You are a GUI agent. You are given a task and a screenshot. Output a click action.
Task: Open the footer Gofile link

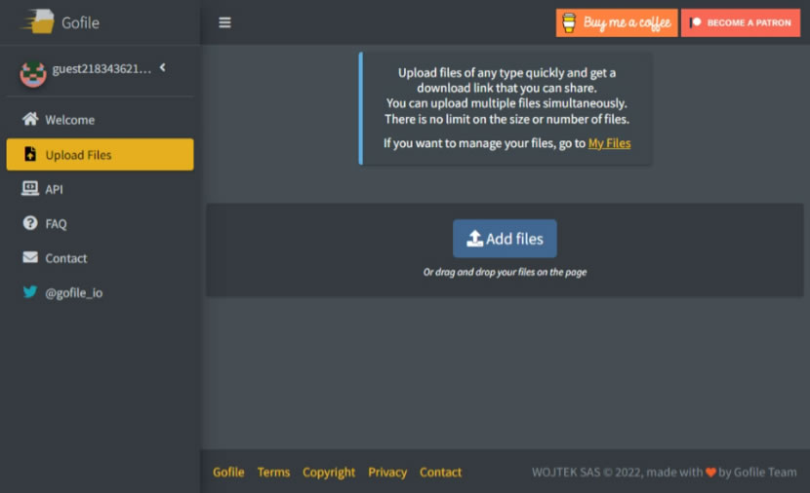tap(228, 472)
